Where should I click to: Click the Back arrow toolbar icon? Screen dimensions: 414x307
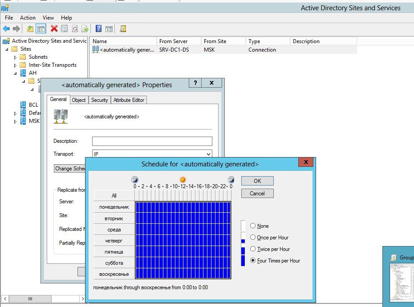6,28
